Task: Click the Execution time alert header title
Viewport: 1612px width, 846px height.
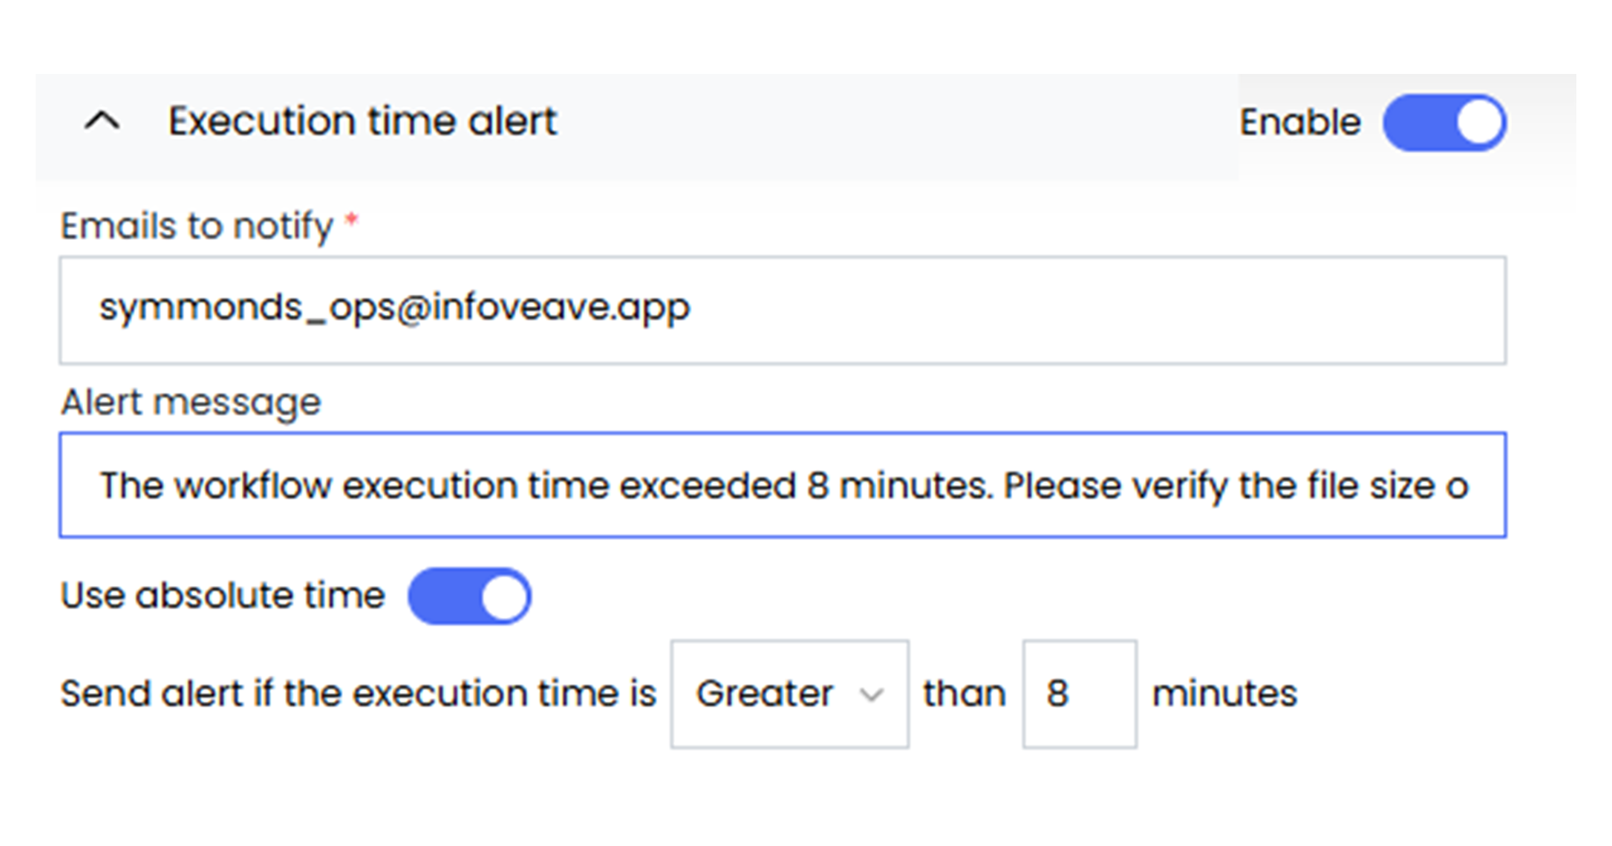Action: (362, 121)
